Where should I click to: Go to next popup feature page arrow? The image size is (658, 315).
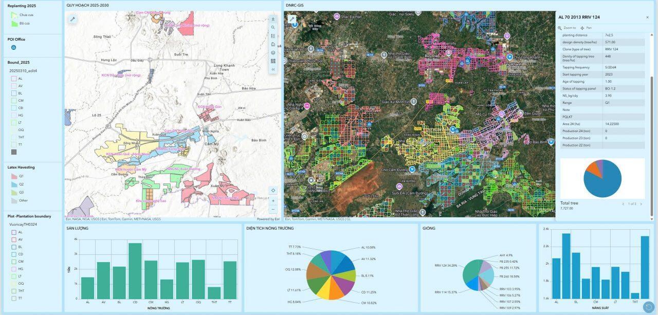click(641, 204)
